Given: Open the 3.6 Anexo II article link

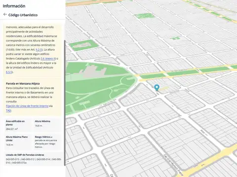Looking at the screenshot, I should 48,59.
